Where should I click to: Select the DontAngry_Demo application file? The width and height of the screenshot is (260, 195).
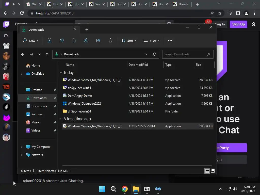coord(137,96)
